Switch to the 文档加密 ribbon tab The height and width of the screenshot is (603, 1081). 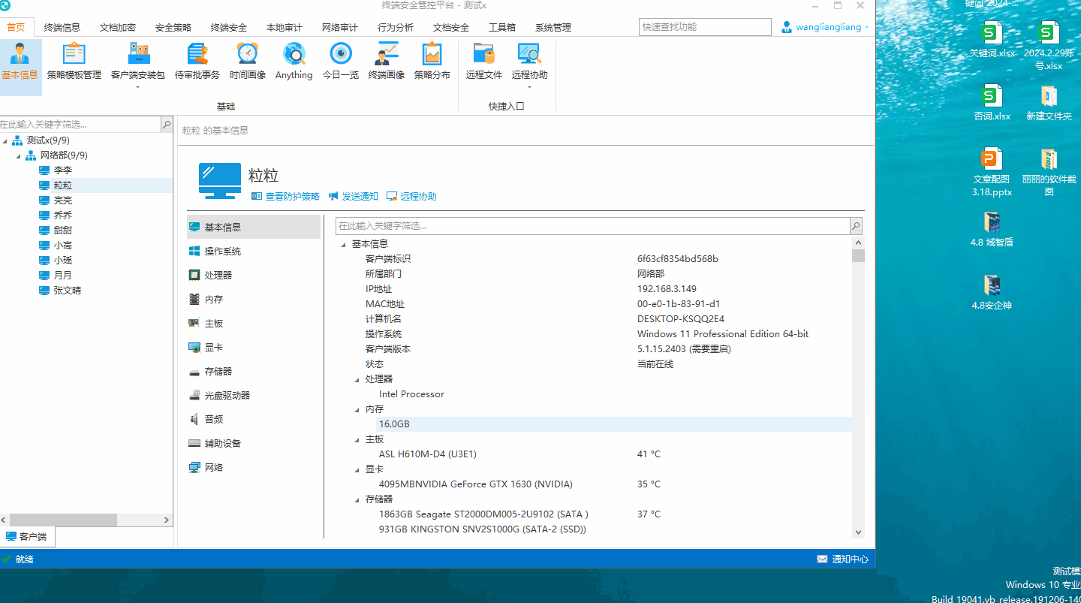tap(118, 28)
